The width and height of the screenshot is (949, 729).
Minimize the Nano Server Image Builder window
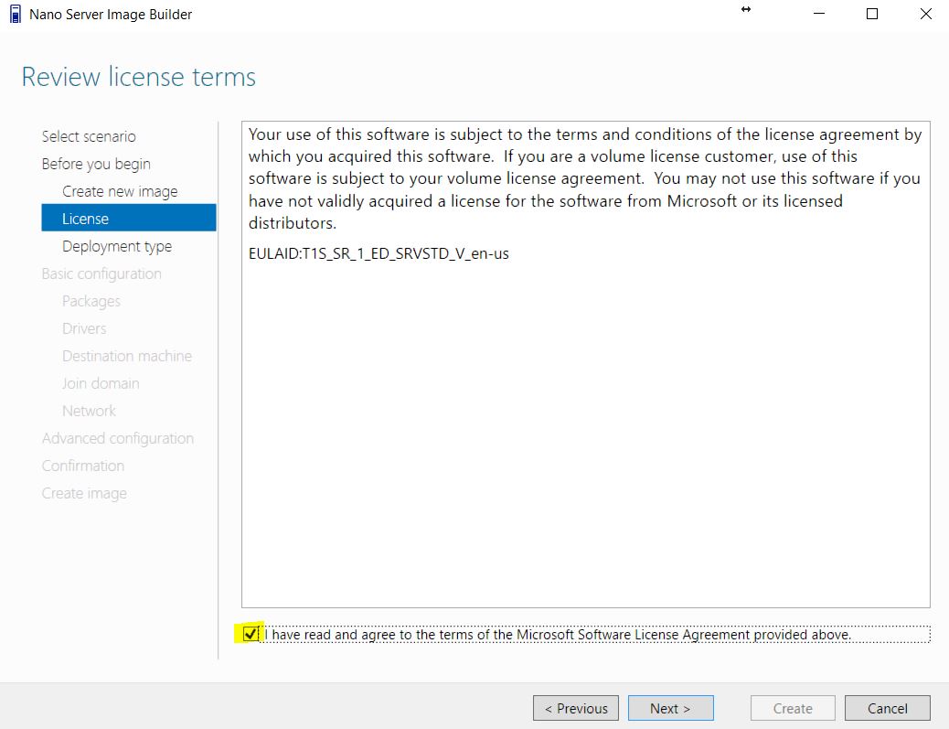pos(819,14)
